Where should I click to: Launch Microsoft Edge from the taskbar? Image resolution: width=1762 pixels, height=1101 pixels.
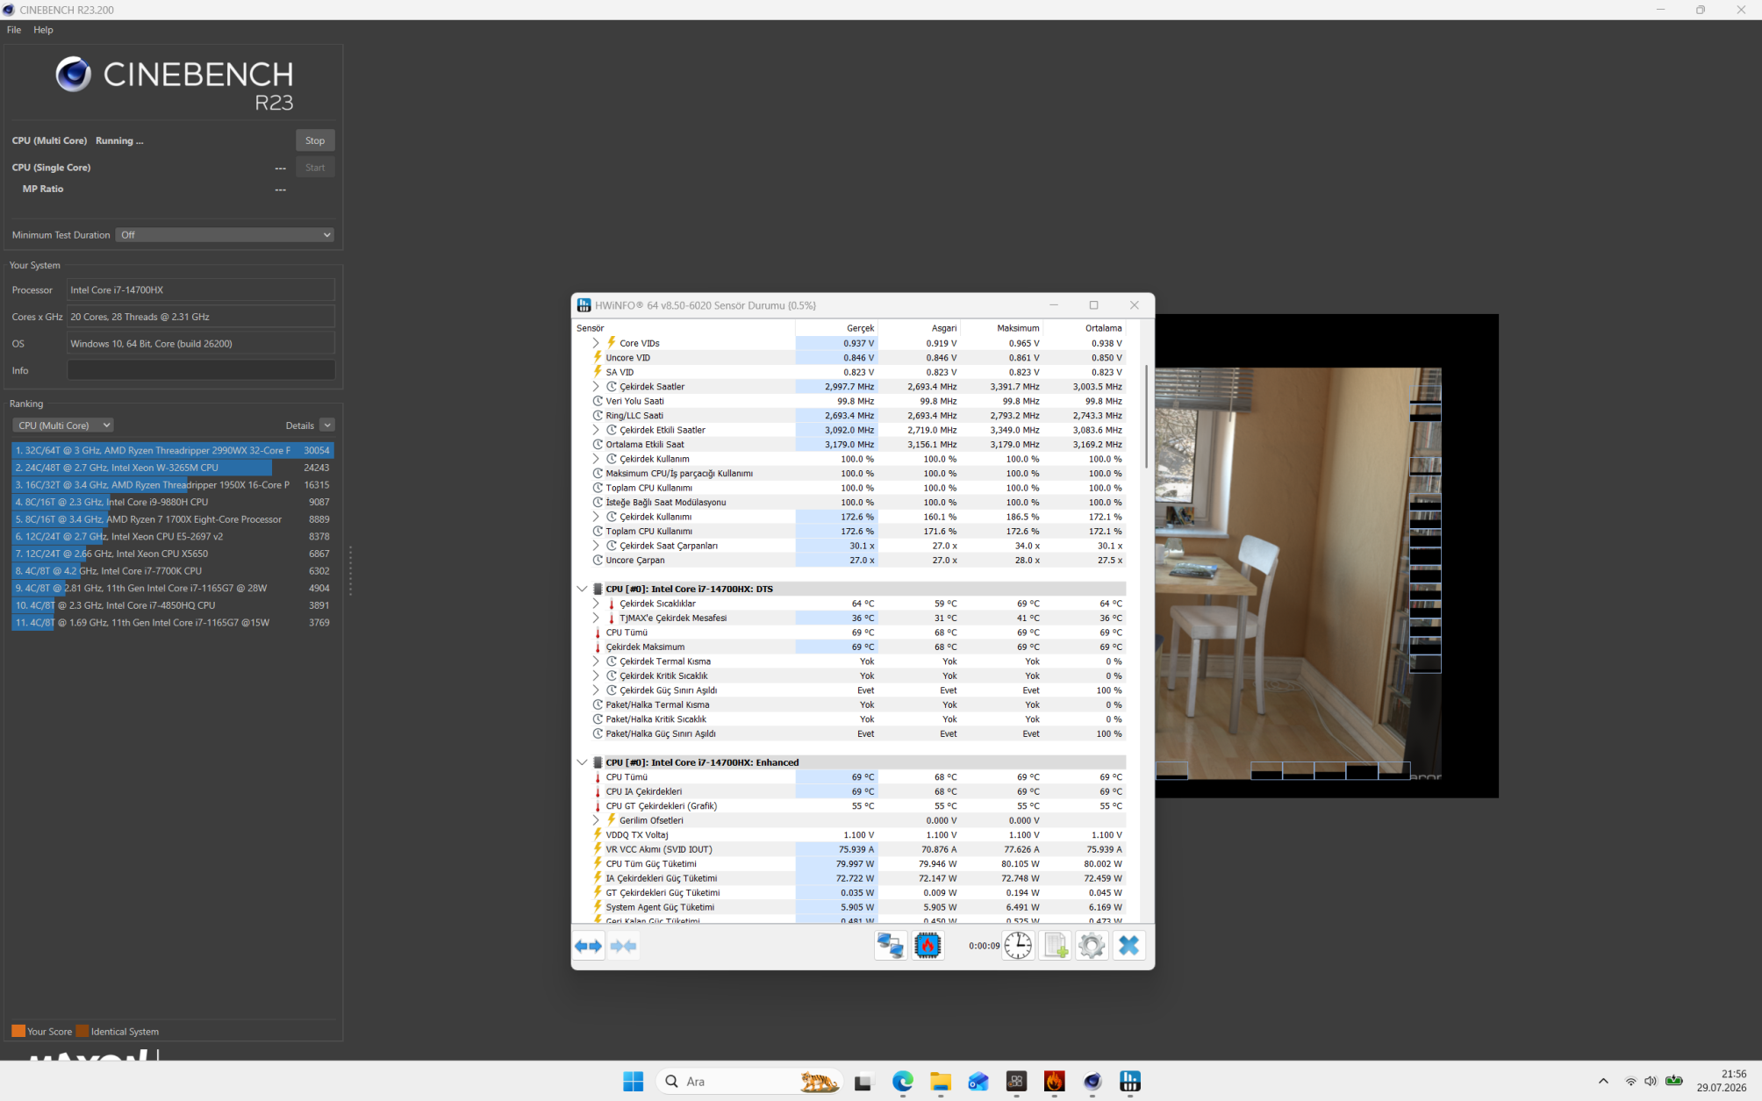[903, 1082]
